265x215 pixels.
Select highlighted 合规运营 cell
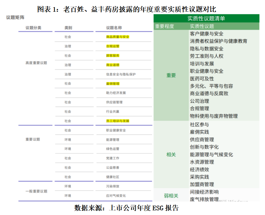pyautogui.click(x=113, y=46)
